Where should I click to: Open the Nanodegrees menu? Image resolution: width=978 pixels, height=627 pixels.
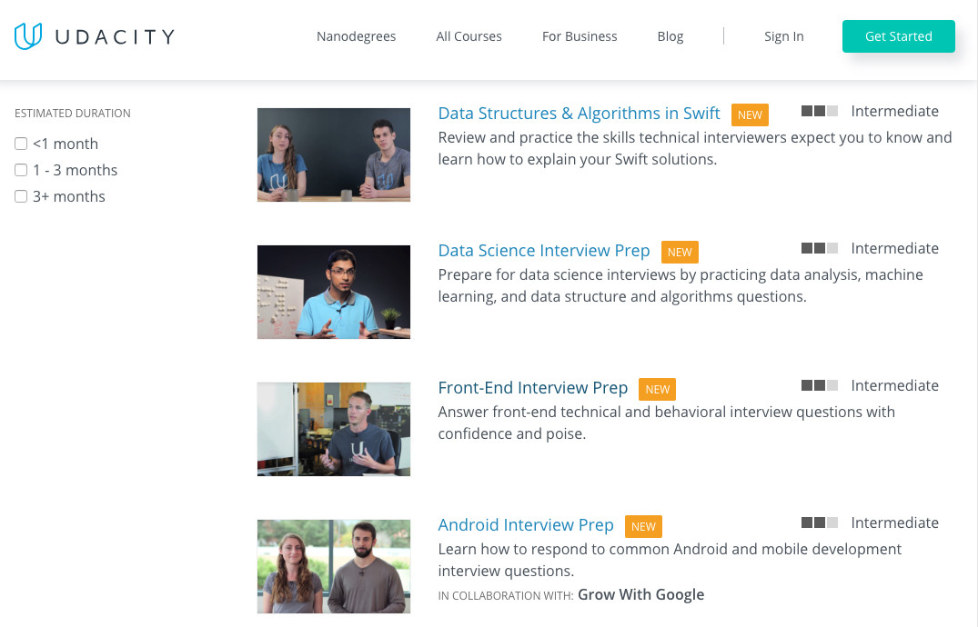tap(356, 36)
